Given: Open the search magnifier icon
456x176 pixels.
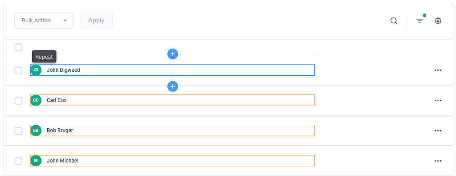Looking at the screenshot, I should coord(394,21).
